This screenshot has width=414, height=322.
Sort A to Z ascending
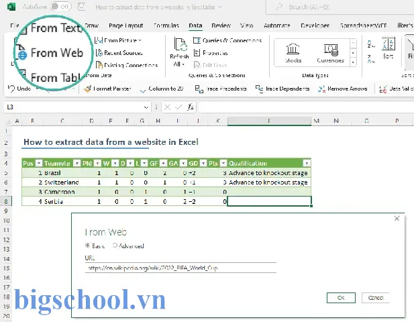click(370, 44)
